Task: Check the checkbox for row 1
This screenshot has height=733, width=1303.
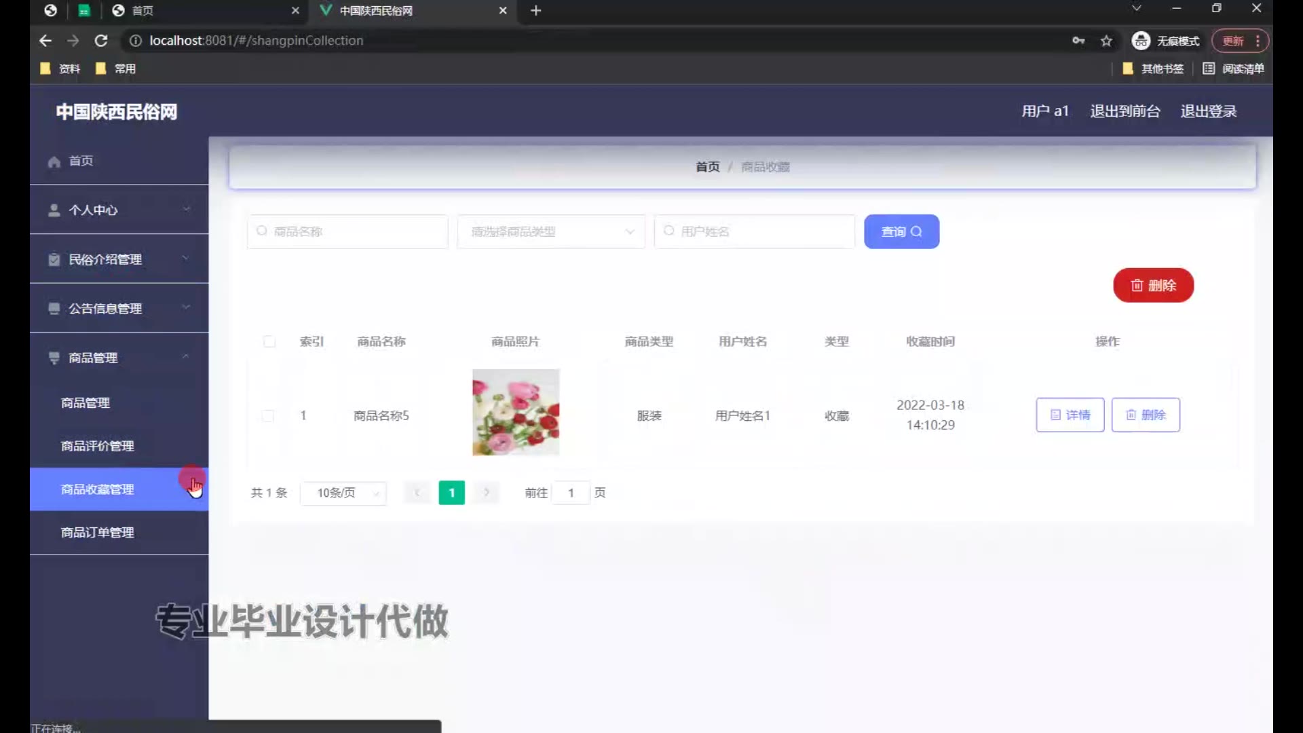Action: tap(268, 415)
